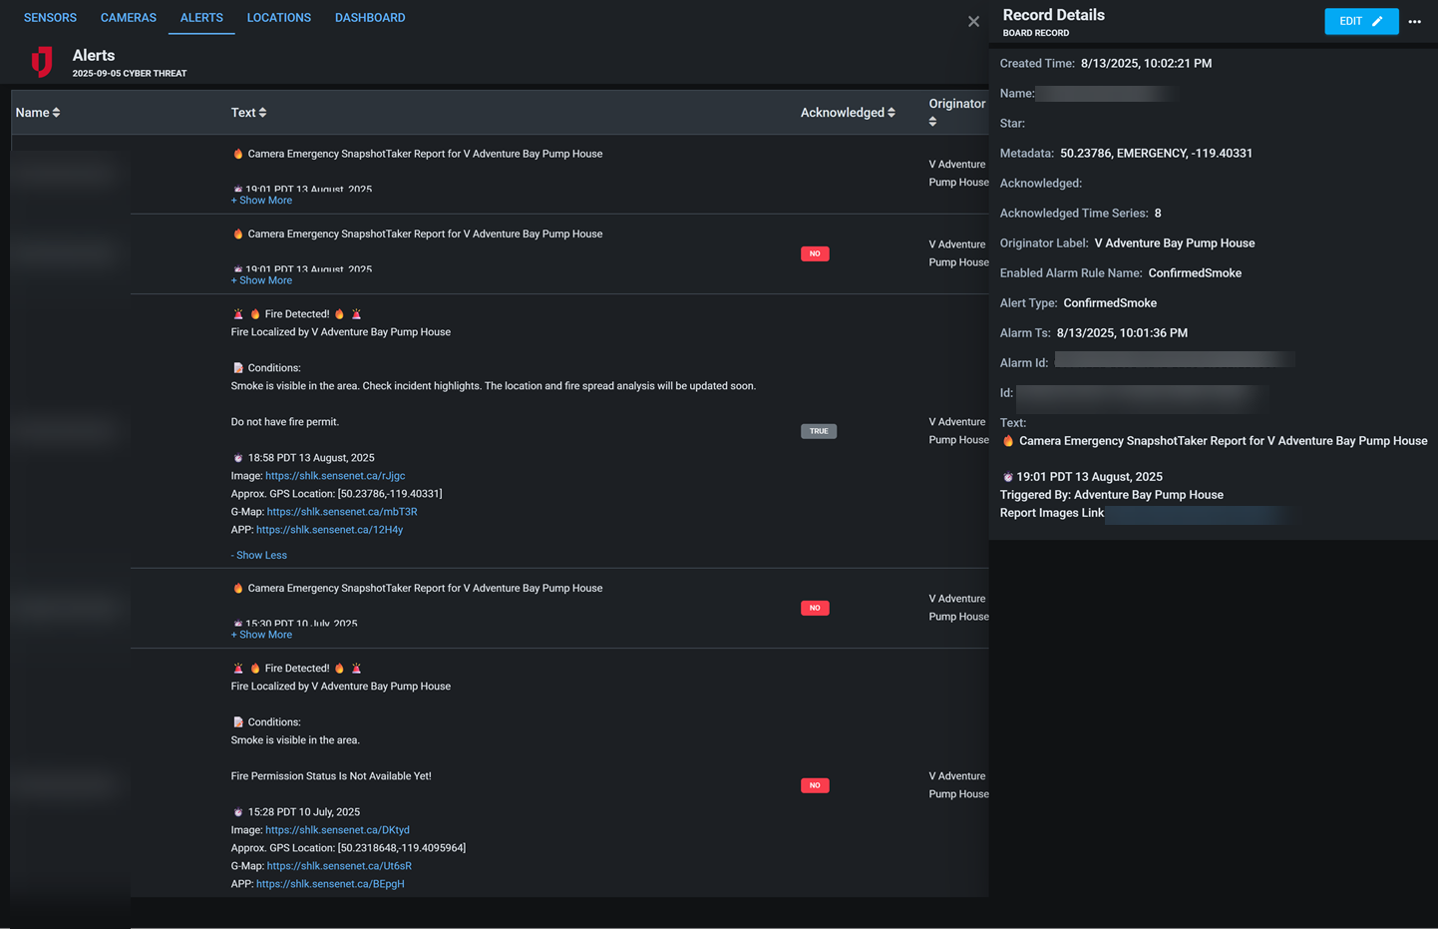Viewport: 1438px width, 929px height.
Task: Open the more options ellipsis menu
Action: point(1415,21)
